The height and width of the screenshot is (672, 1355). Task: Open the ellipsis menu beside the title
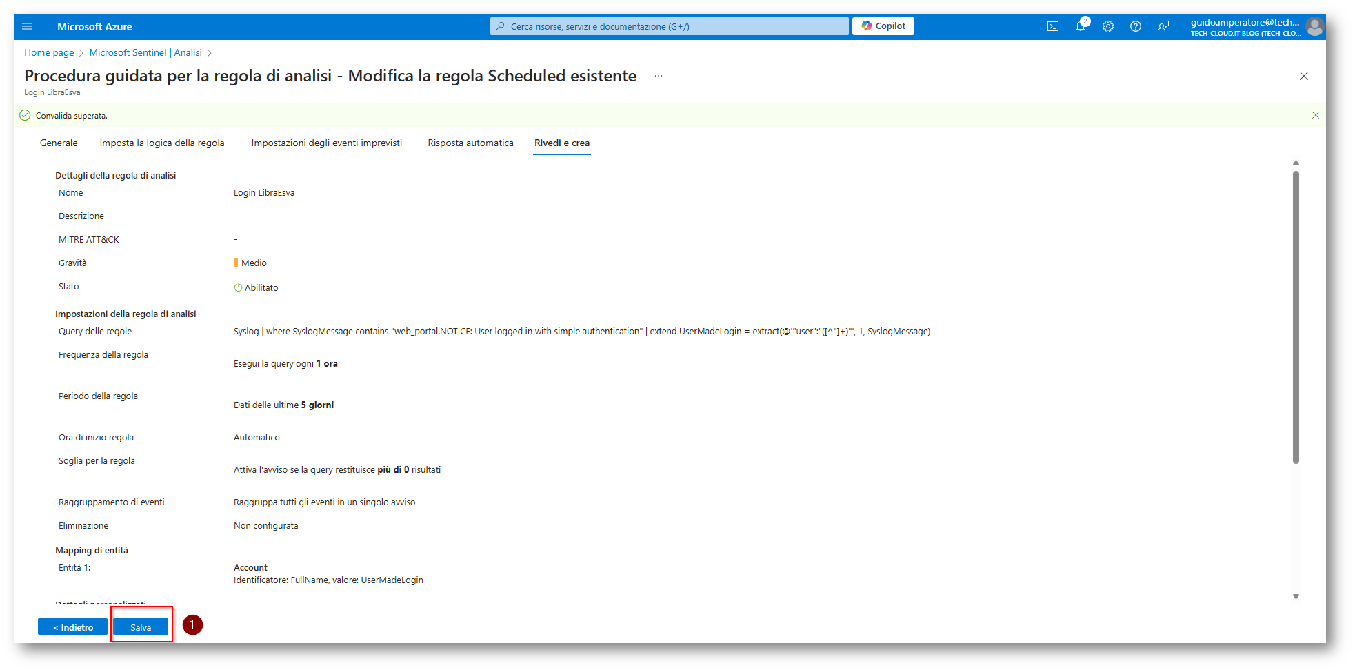[659, 76]
